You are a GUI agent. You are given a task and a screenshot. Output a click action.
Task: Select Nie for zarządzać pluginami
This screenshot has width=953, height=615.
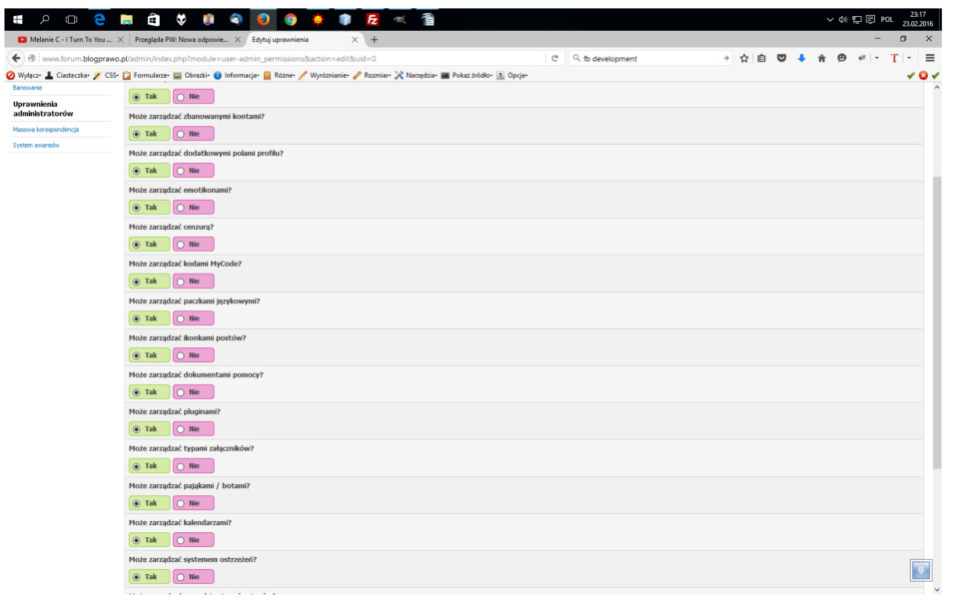click(x=193, y=429)
